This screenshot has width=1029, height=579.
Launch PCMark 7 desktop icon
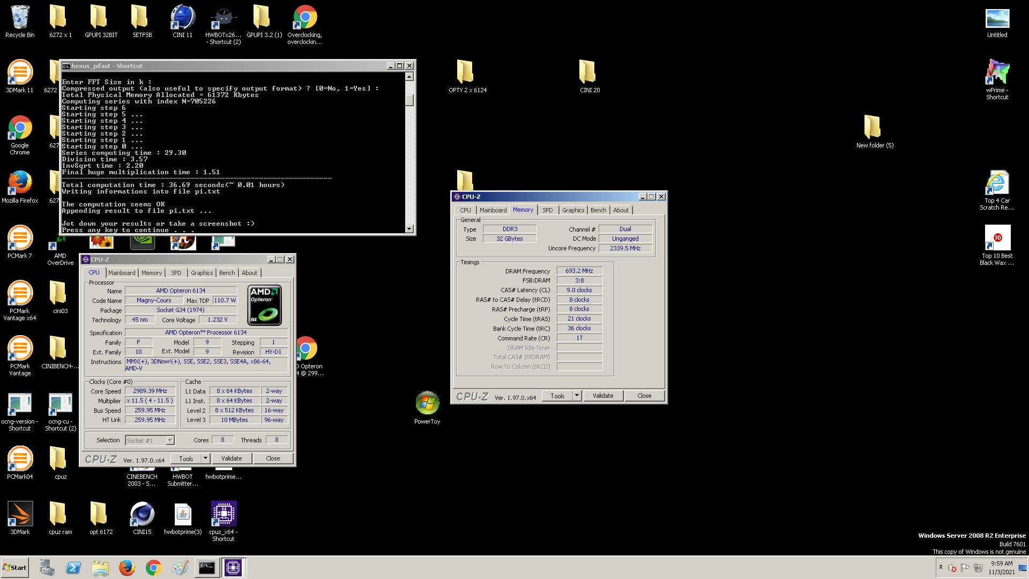coord(20,242)
